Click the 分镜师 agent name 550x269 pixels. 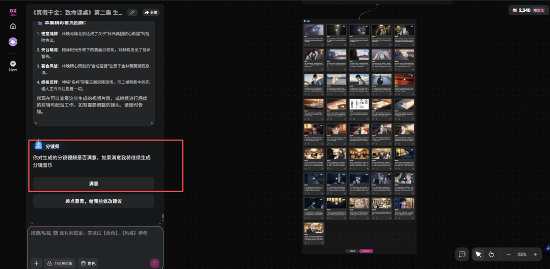52,147
